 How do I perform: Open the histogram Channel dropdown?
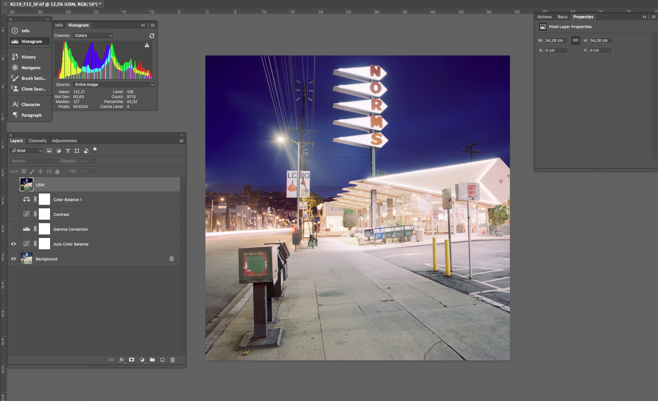pyautogui.click(x=93, y=36)
